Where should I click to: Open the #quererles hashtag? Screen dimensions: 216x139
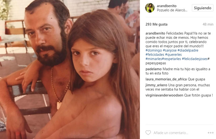pos(173,55)
